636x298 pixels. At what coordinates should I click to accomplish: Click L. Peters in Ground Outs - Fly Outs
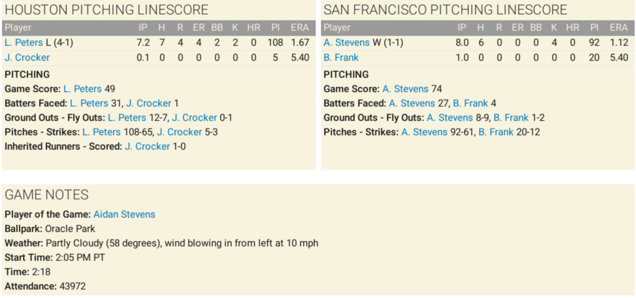(127, 118)
